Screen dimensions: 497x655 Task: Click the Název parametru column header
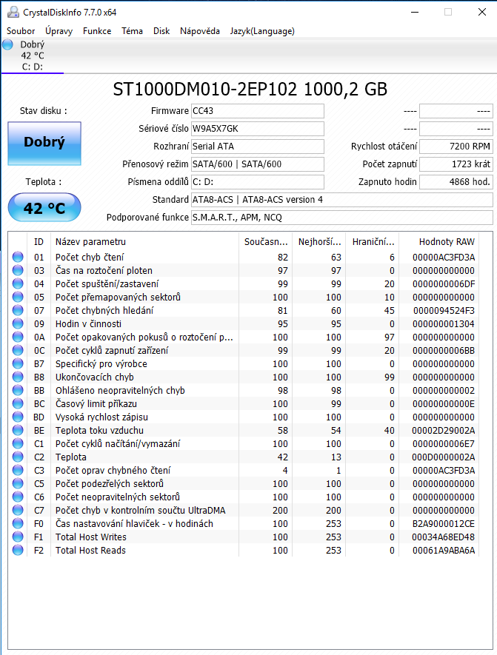tap(144, 241)
